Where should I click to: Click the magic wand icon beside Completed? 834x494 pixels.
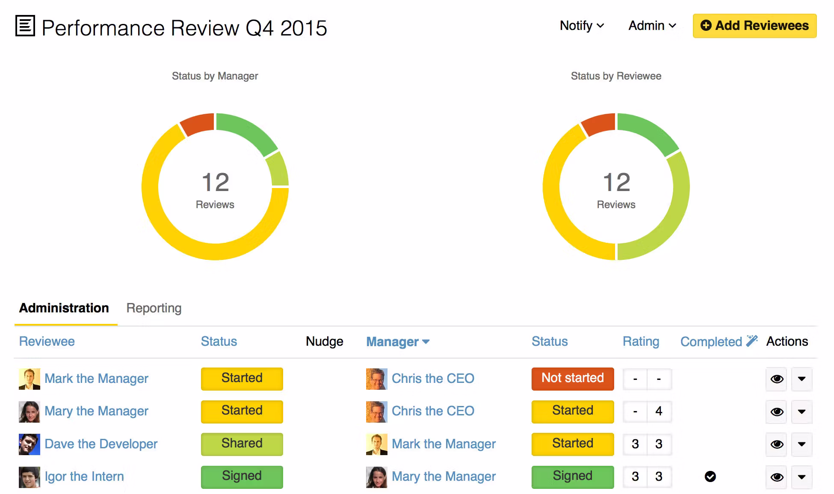pos(751,340)
